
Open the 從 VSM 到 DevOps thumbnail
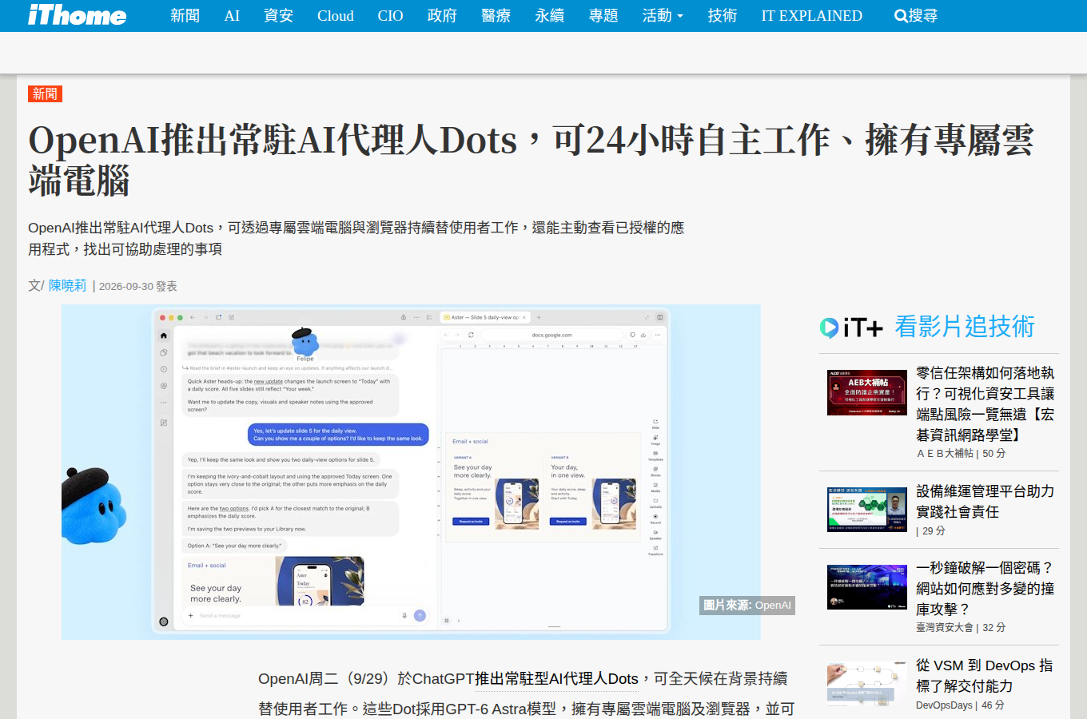tap(867, 685)
